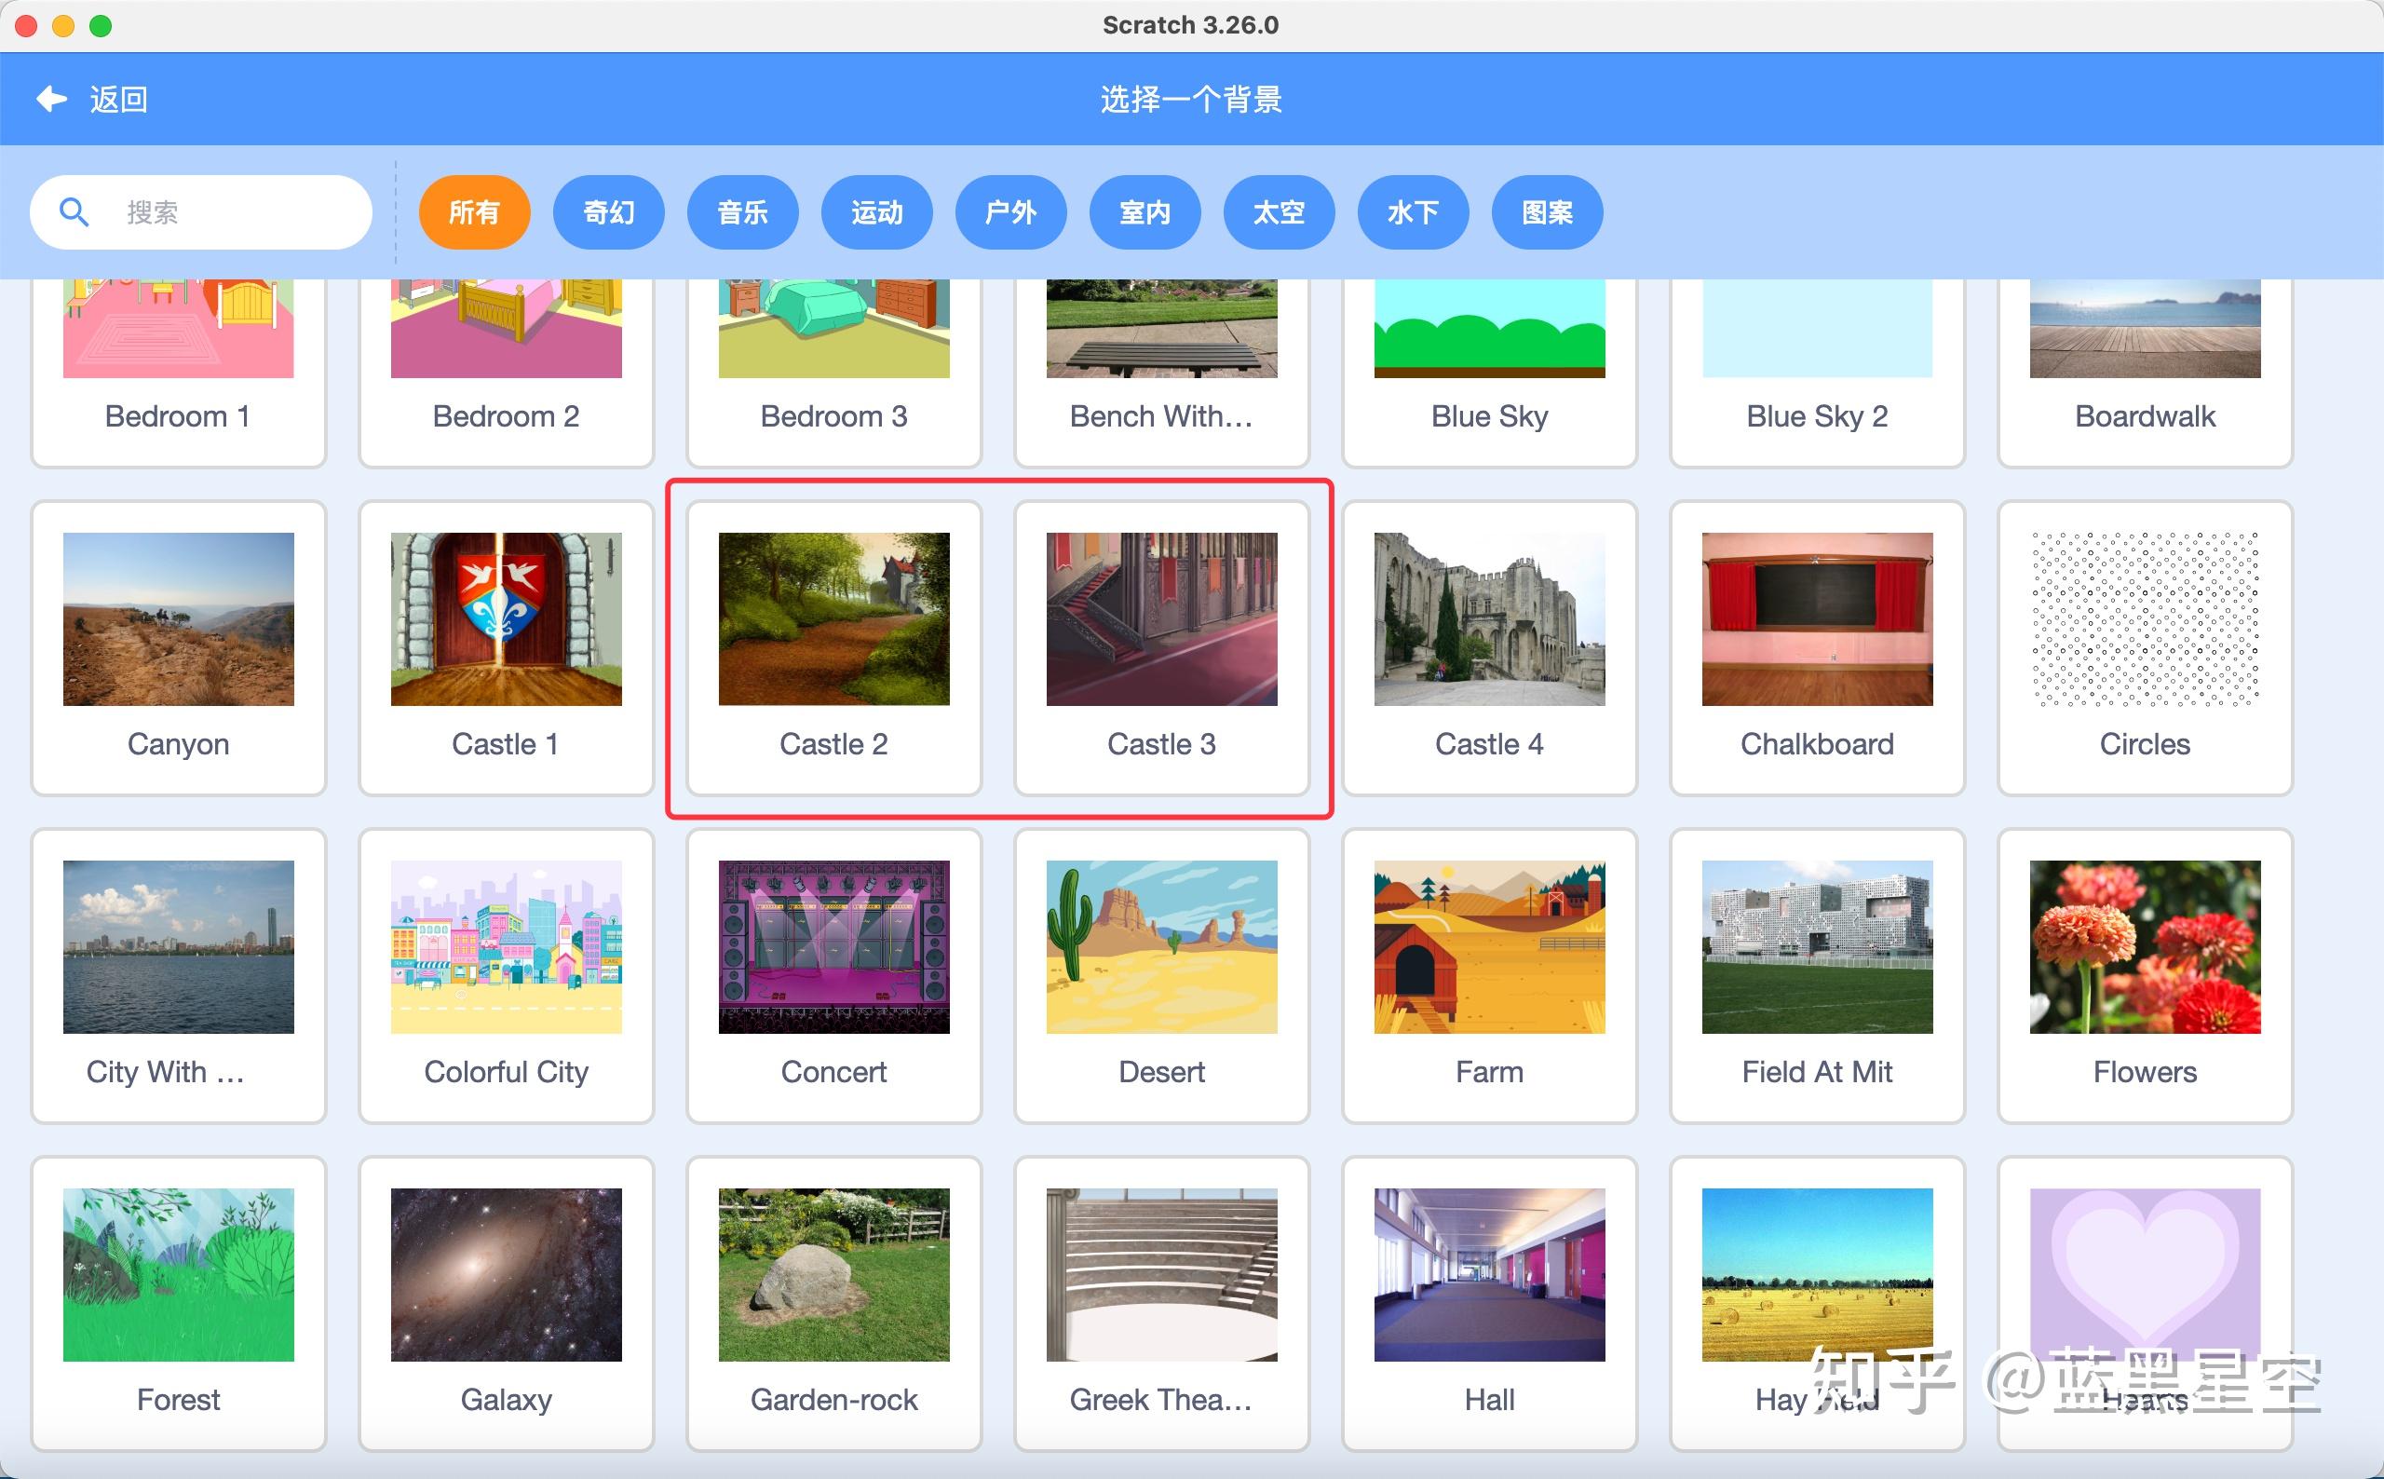The width and height of the screenshot is (2384, 1479).
Task: Filter backdrops by 户外 outdoor
Action: (x=1011, y=211)
